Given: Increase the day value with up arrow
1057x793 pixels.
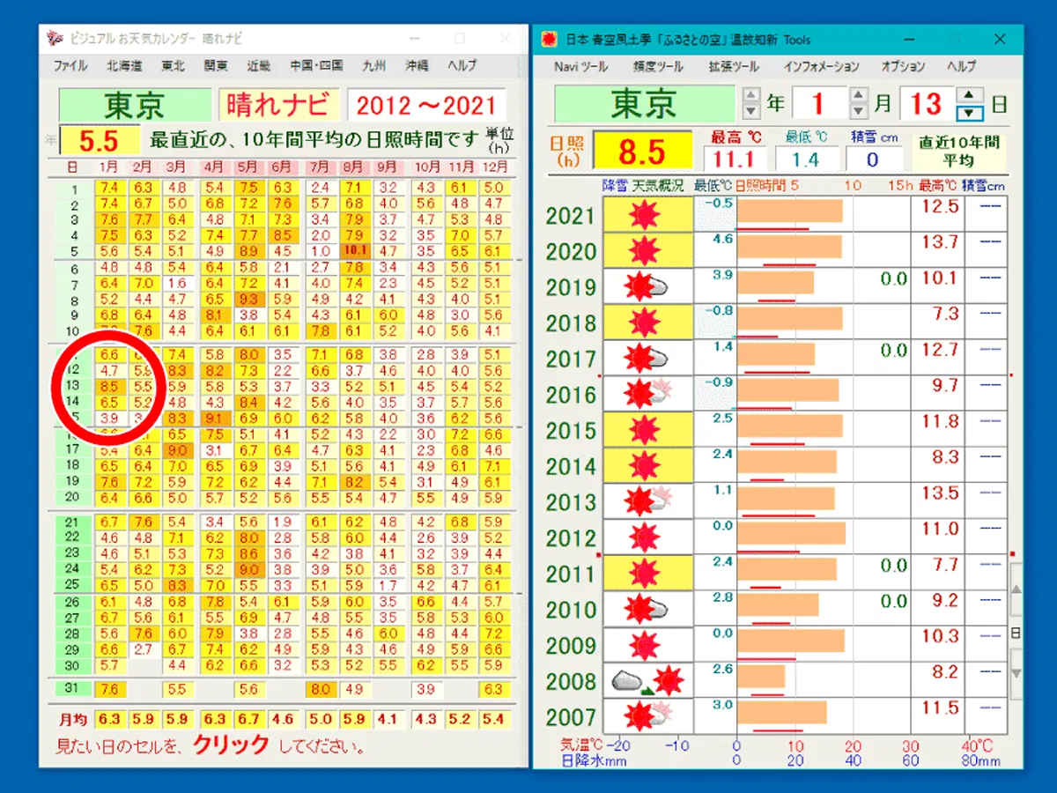Looking at the screenshot, I should coord(968,95).
